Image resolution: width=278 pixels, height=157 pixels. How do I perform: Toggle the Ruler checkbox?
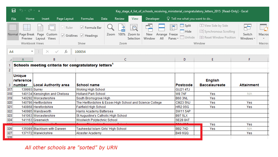pos(63,27)
